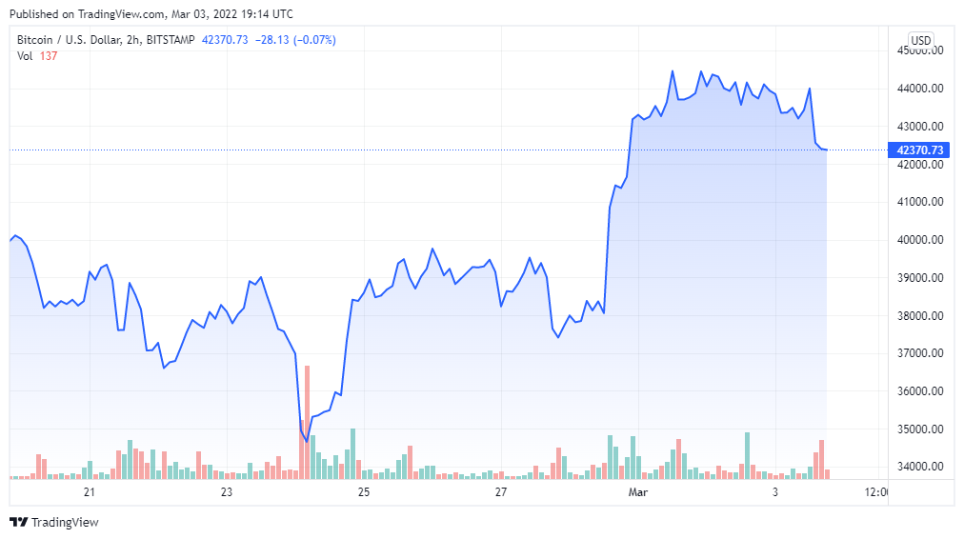Select date label 21 on time axis
Image resolution: width=964 pixels, height=539 pixels.
[90, 492]
